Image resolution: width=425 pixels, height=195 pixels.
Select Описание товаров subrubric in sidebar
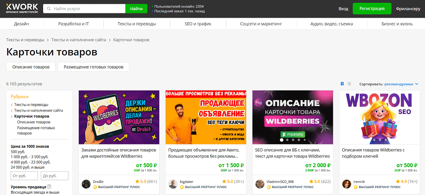(34, 122)
